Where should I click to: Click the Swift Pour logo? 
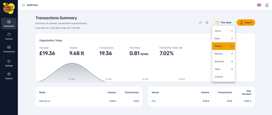pos(9,8)
